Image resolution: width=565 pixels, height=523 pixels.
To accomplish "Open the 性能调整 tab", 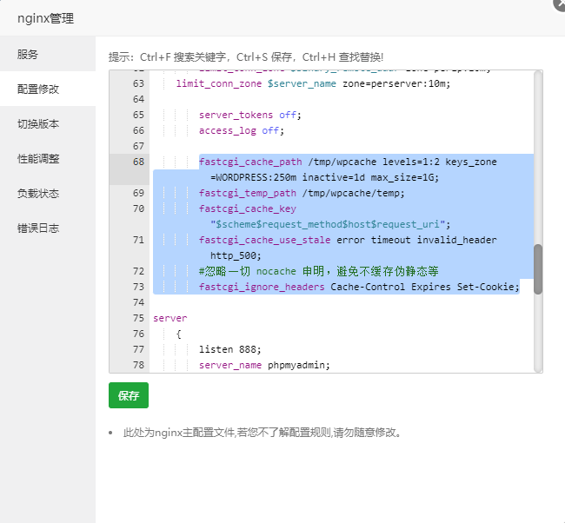I will tap(39, 159).
